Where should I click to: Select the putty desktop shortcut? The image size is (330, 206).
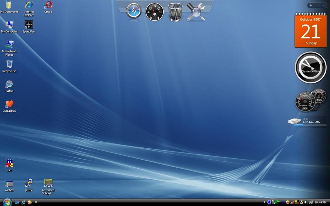tap(29, 183)
